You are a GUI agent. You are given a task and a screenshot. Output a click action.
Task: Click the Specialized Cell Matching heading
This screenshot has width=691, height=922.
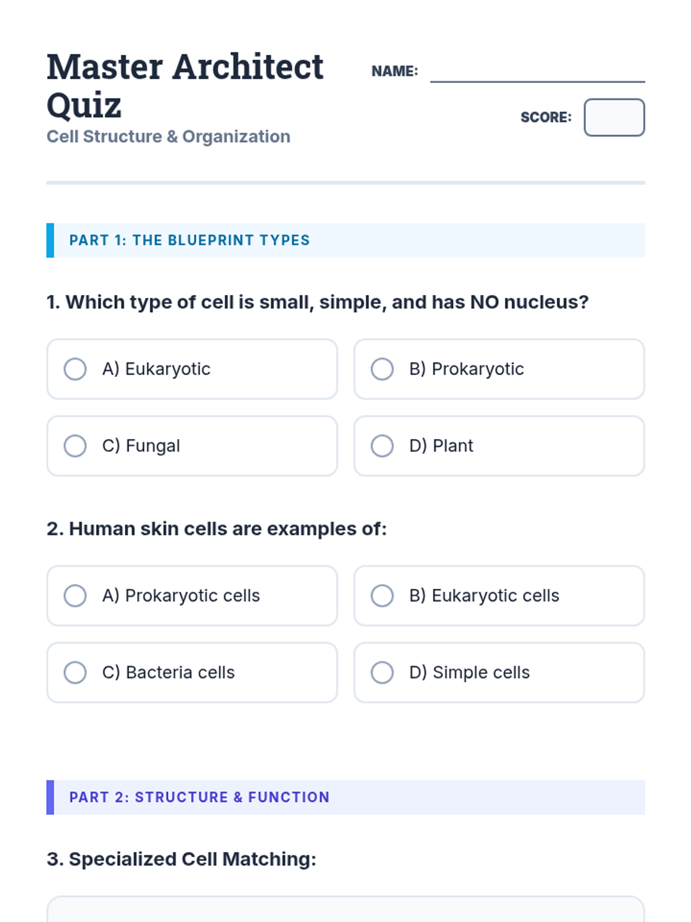(x=181, y=859)
